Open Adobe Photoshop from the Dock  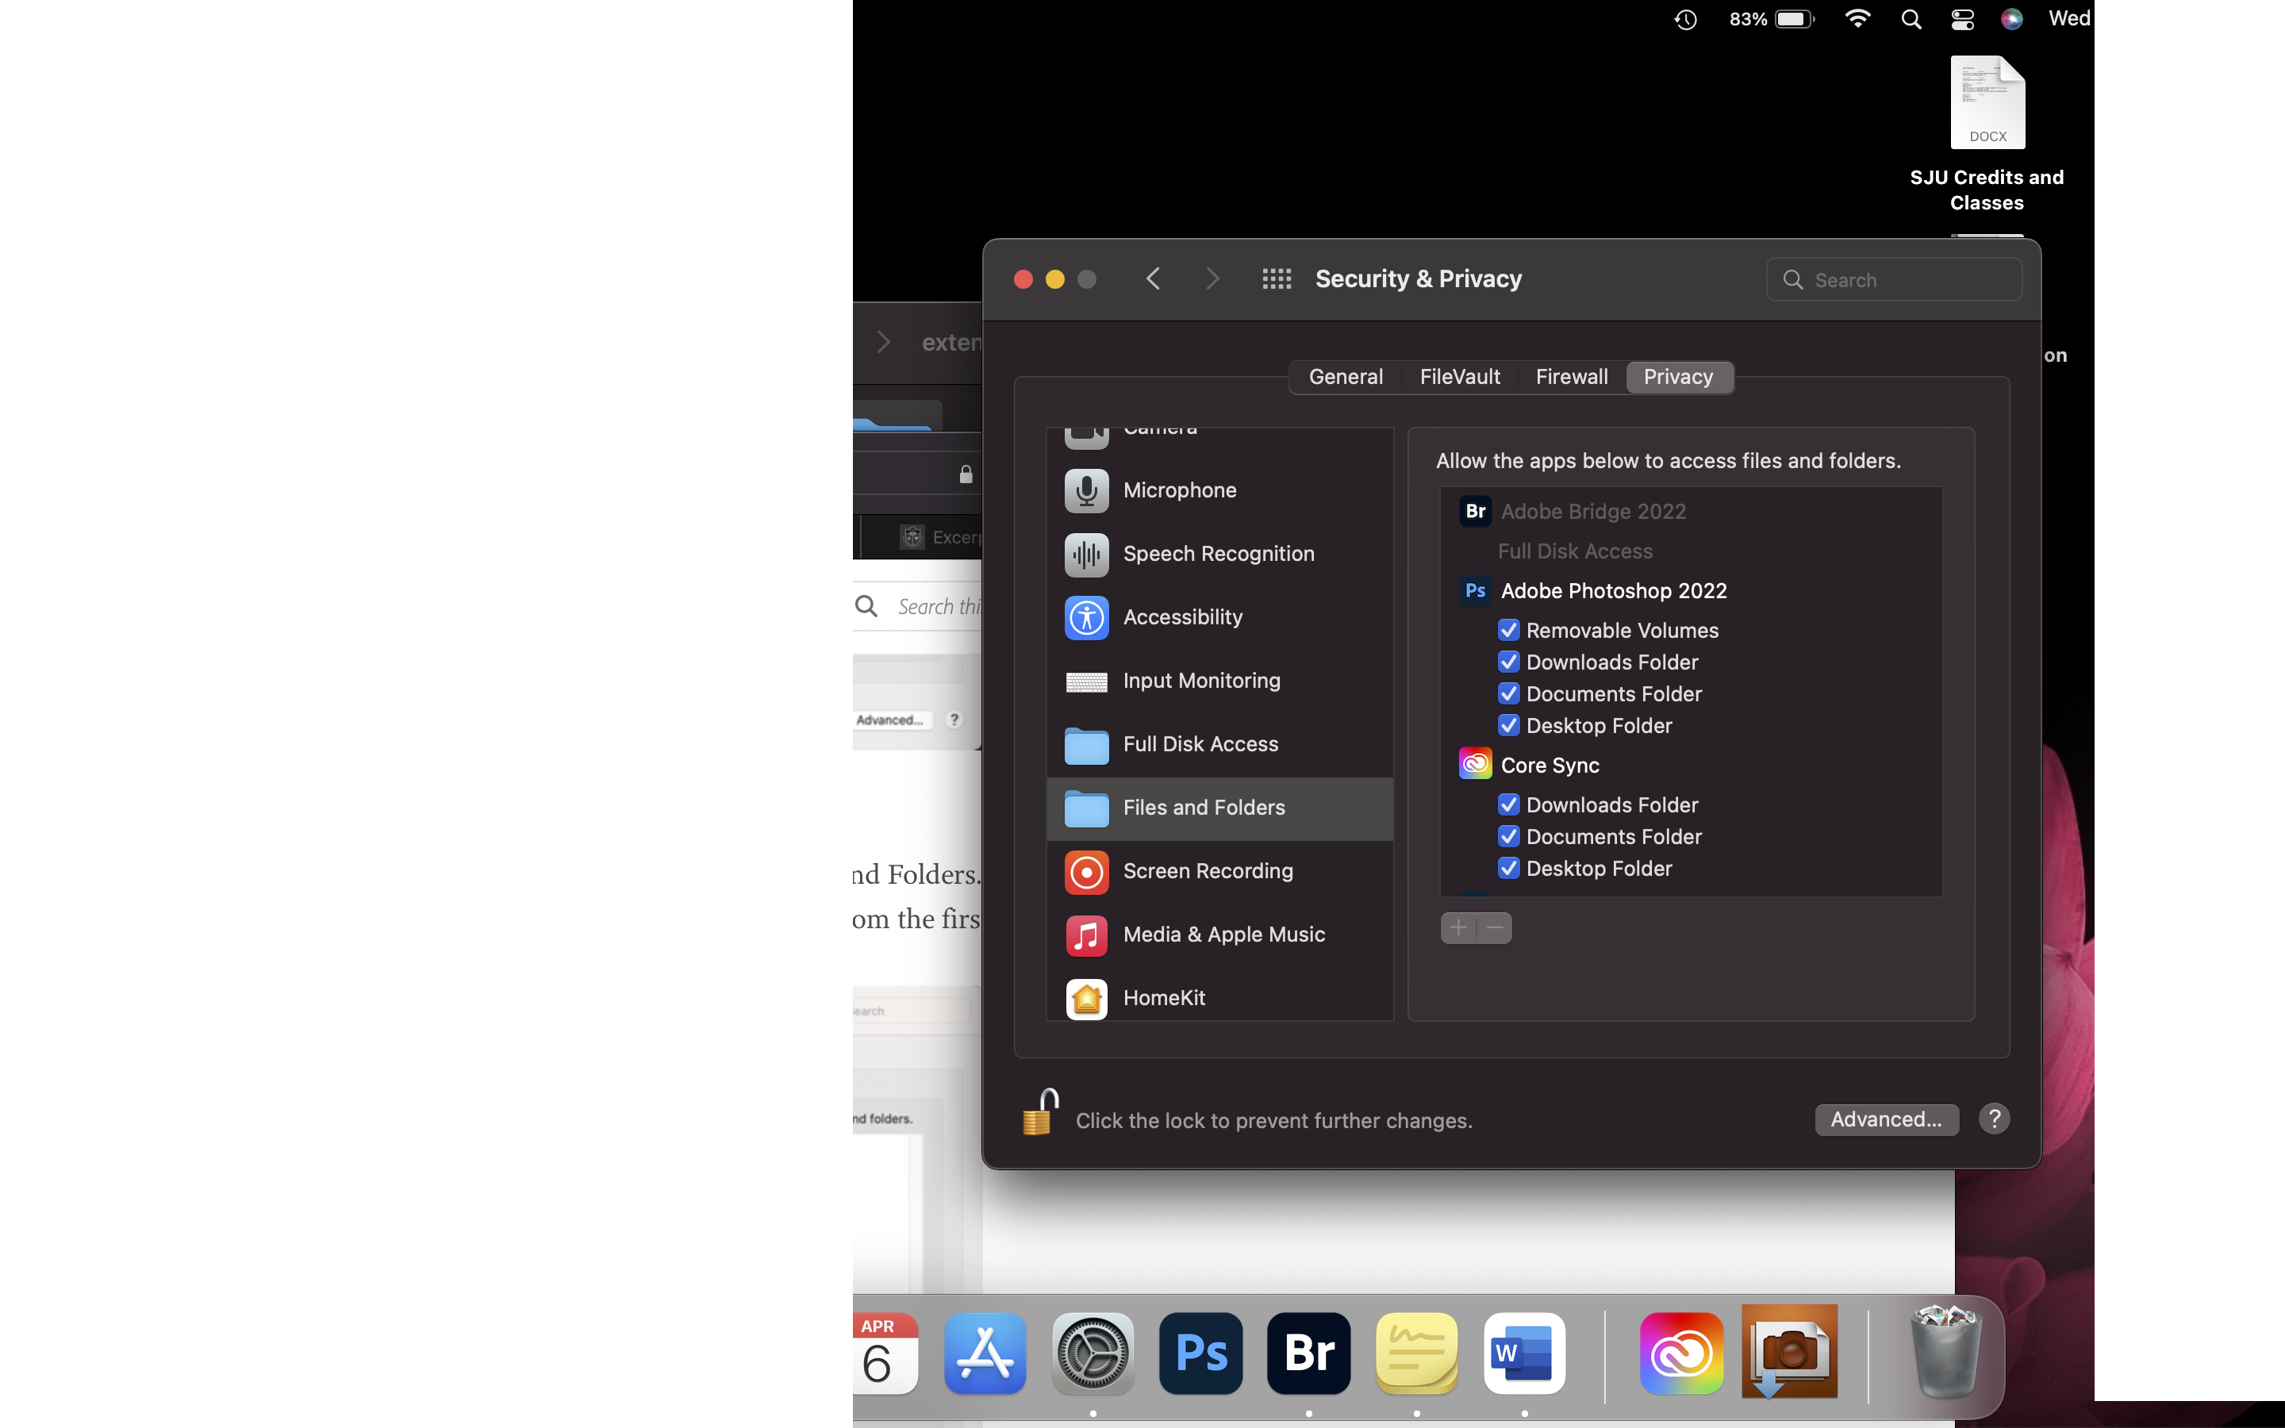click(1199, 1353)
